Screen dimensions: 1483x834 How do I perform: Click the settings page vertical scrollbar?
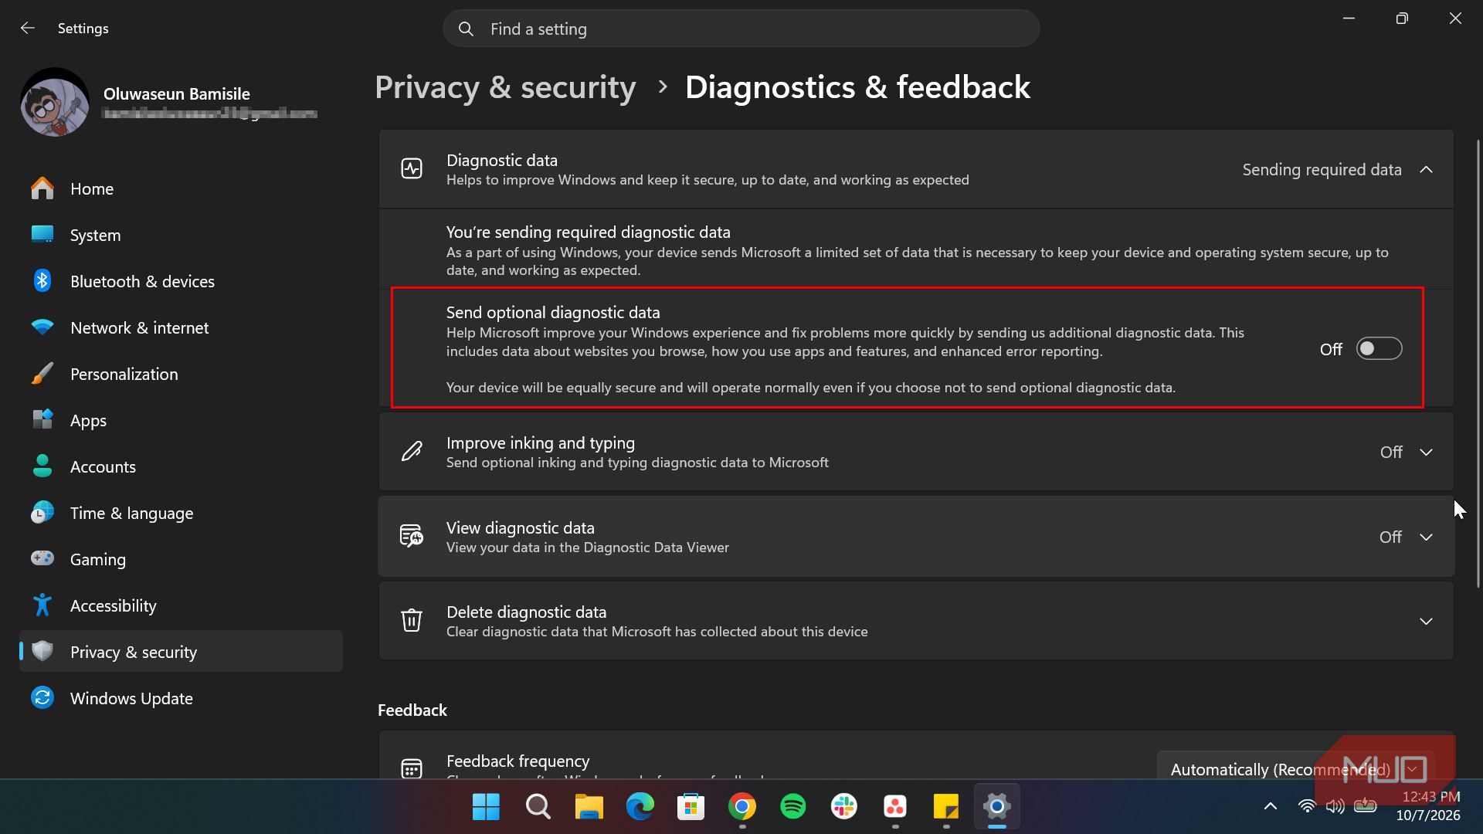1478,363
